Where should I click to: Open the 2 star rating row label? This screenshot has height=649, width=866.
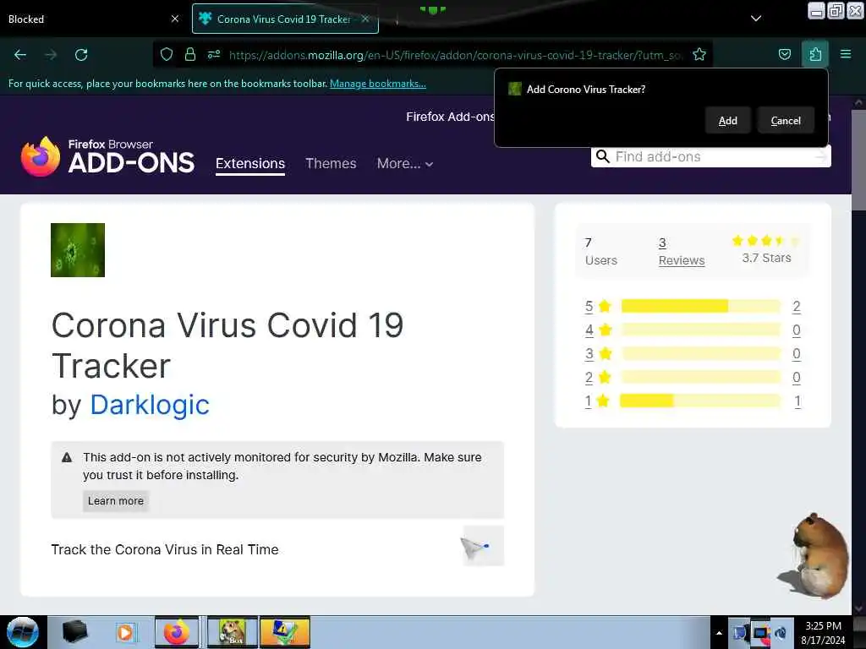click(598, 377)
